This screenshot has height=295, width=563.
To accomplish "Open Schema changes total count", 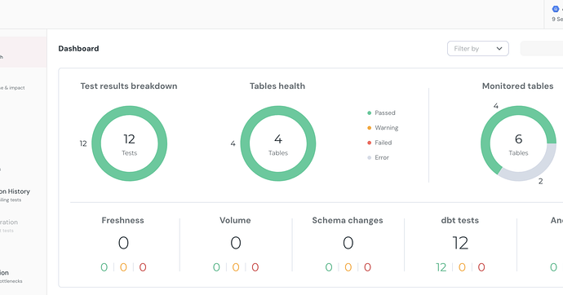I will (x=348, y=243).
